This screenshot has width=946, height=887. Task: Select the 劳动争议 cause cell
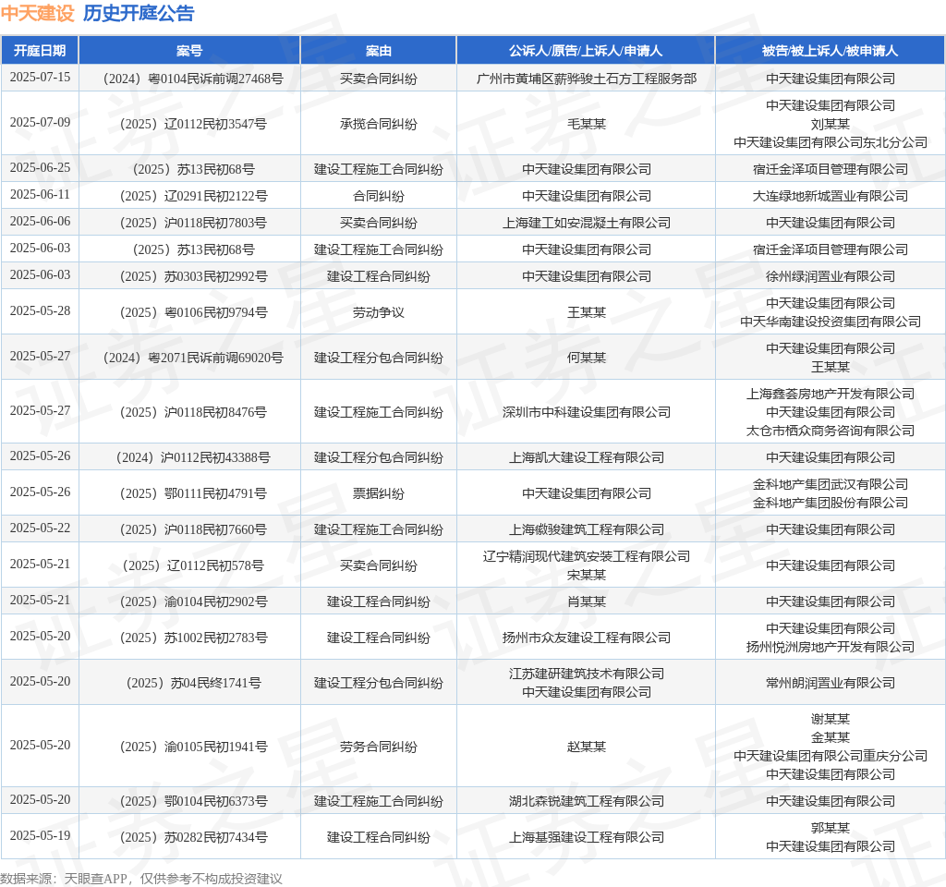378,312
